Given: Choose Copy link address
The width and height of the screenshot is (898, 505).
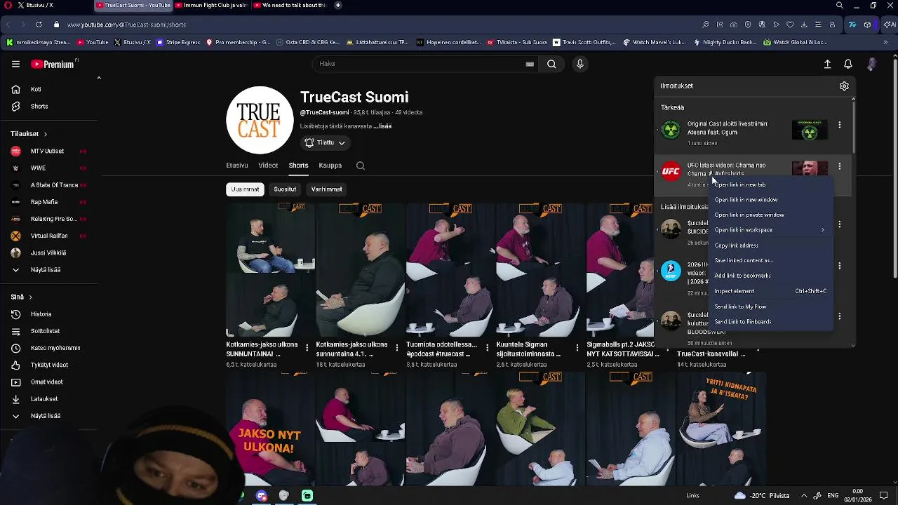Looking at the screenshot, I should tap(770, 245).
